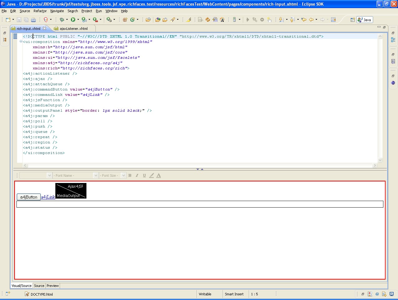Viewport: 398px width, 300px height.
Task: Toggle Italic formatting in visual editor
Action: point(137,176)
